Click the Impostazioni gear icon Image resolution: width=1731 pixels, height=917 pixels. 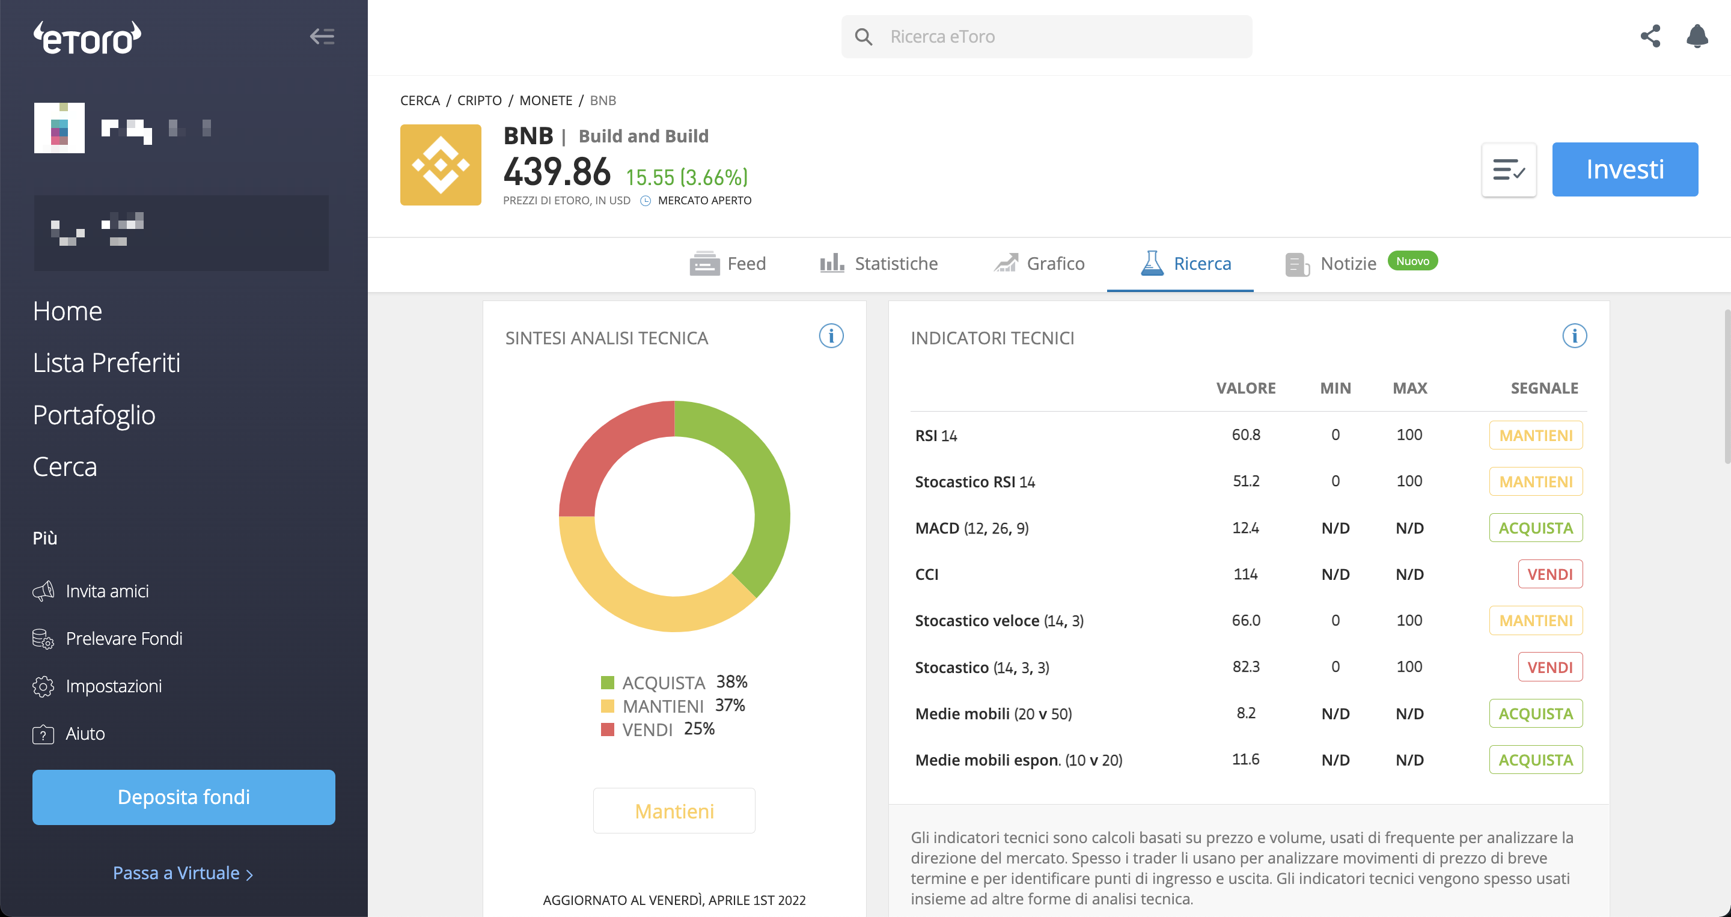(x=43, y=686)
